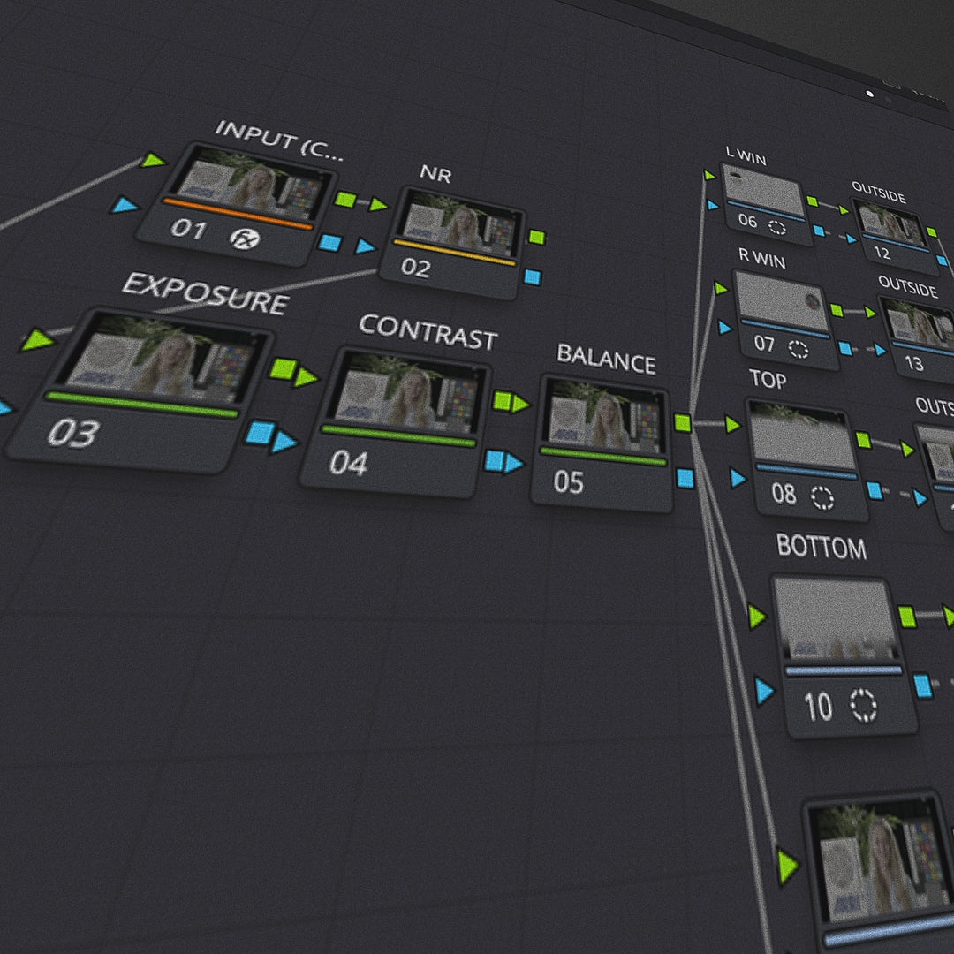
Task: Click the blue key output of CONTRAST node
Action: 495,460
